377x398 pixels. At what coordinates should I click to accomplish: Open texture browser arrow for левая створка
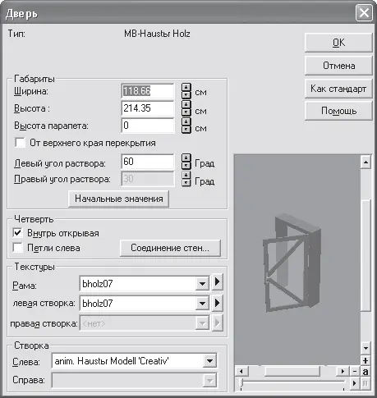pos(217,303)
